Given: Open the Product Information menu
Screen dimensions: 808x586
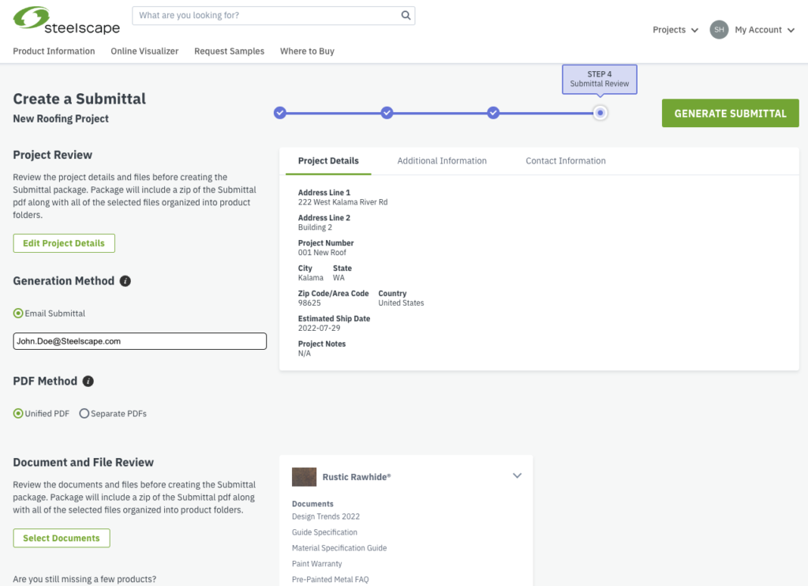Looking at the screenshot, I should tap(54, 51).
